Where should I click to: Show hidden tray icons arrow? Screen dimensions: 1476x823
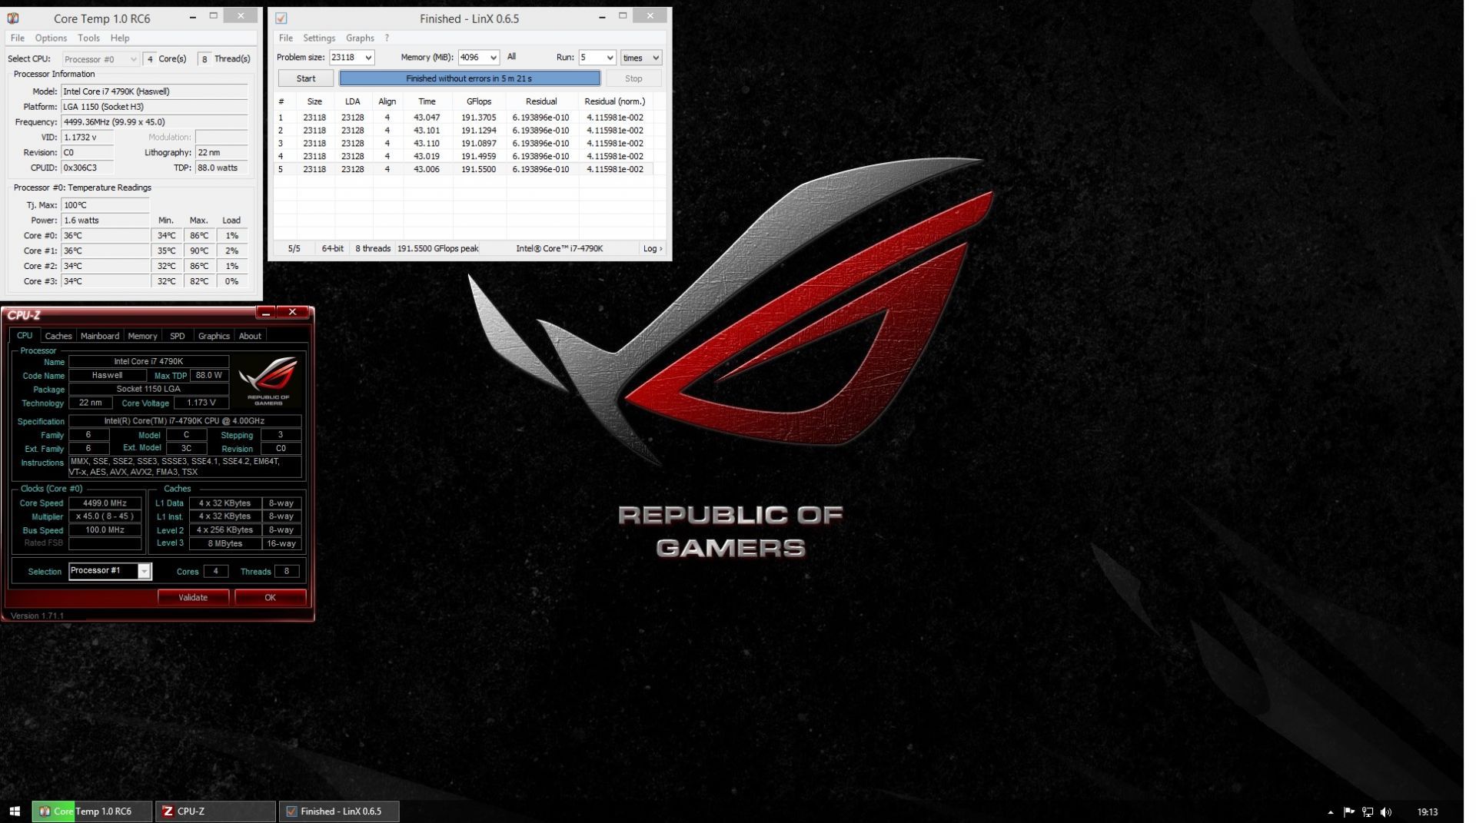(x=1330, y=812)
